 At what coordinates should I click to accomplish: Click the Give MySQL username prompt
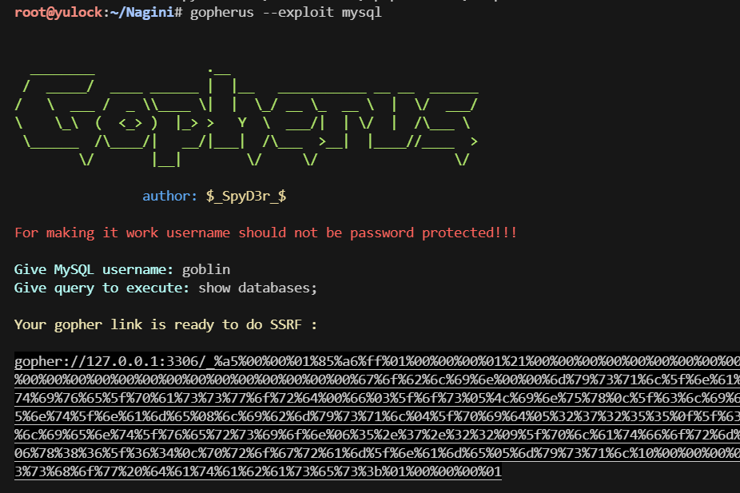pyautogui.click(x=93, y=269)
